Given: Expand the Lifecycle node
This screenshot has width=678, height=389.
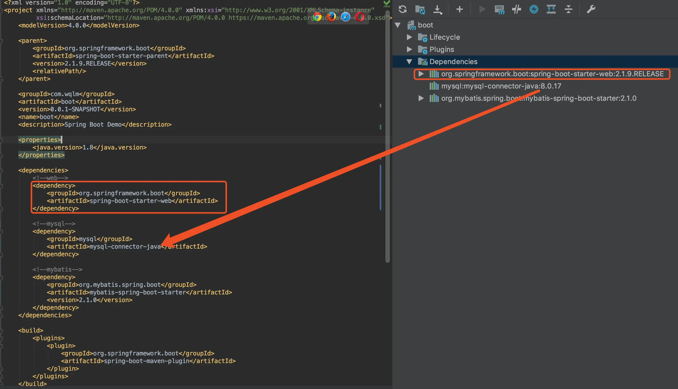Looking at the screenshot, I should [409, 37].
